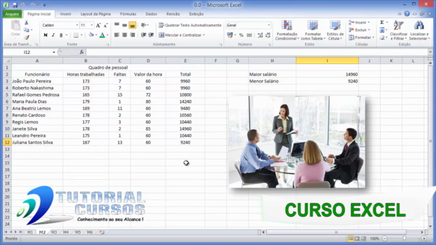The width and height of the screenshot is (436, 245).
Task: Click the insert function fx icon
Action: coord(82,52)
